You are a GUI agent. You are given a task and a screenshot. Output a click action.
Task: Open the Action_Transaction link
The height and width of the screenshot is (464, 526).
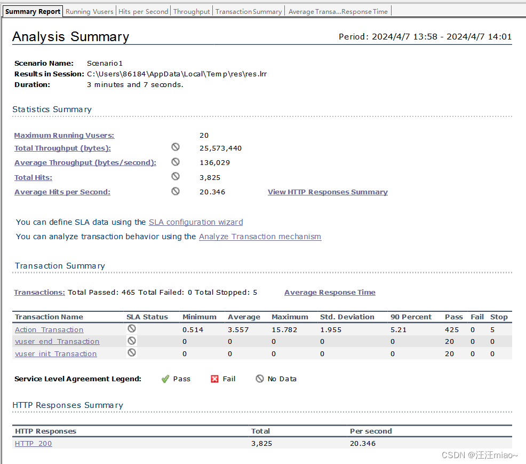tap(49, 329)
